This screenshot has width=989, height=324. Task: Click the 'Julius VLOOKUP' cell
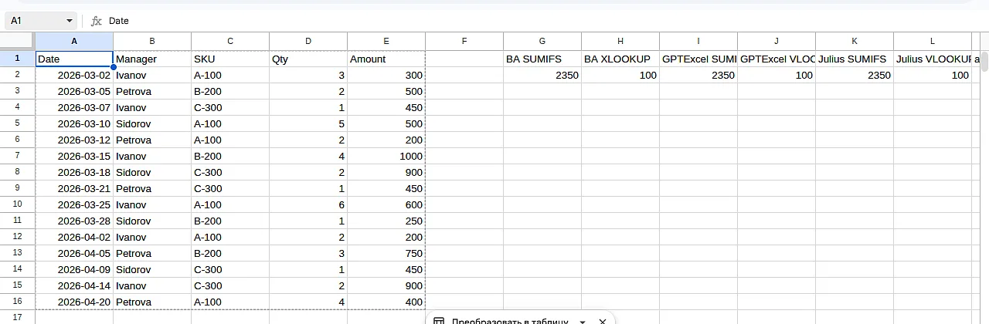click(933, 59)
